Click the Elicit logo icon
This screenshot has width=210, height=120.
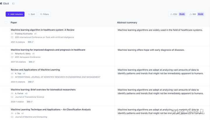coord(1,3)
